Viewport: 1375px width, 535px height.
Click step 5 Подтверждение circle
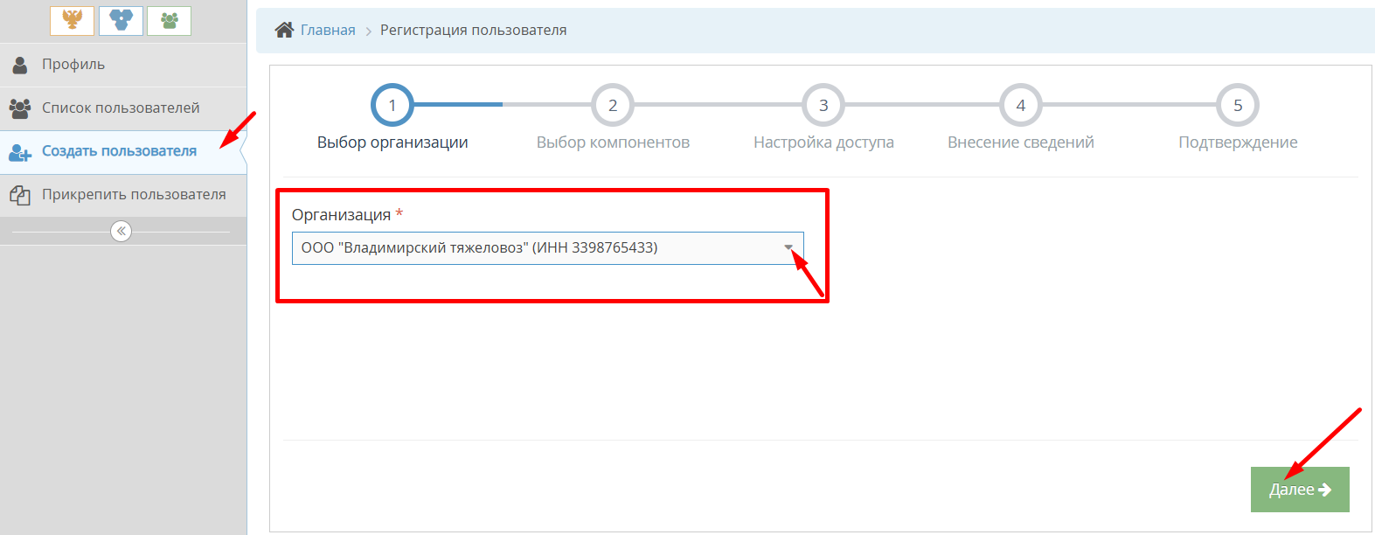(x=1237, y=106)
